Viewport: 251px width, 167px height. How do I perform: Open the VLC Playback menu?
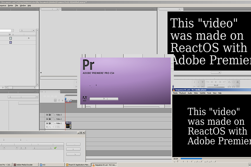click(x=182, y=93)
